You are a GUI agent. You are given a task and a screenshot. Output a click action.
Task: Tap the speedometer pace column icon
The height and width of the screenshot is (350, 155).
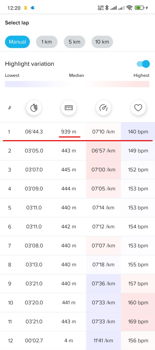tap(103, 108)
